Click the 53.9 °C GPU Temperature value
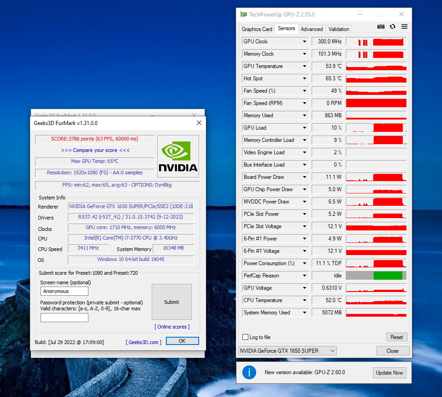Image resolution: width=442 pixels, height=397 pixels. (x=328, y=66)
